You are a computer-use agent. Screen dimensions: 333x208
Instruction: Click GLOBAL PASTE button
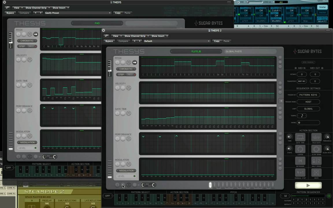click(x=250, y=51)
